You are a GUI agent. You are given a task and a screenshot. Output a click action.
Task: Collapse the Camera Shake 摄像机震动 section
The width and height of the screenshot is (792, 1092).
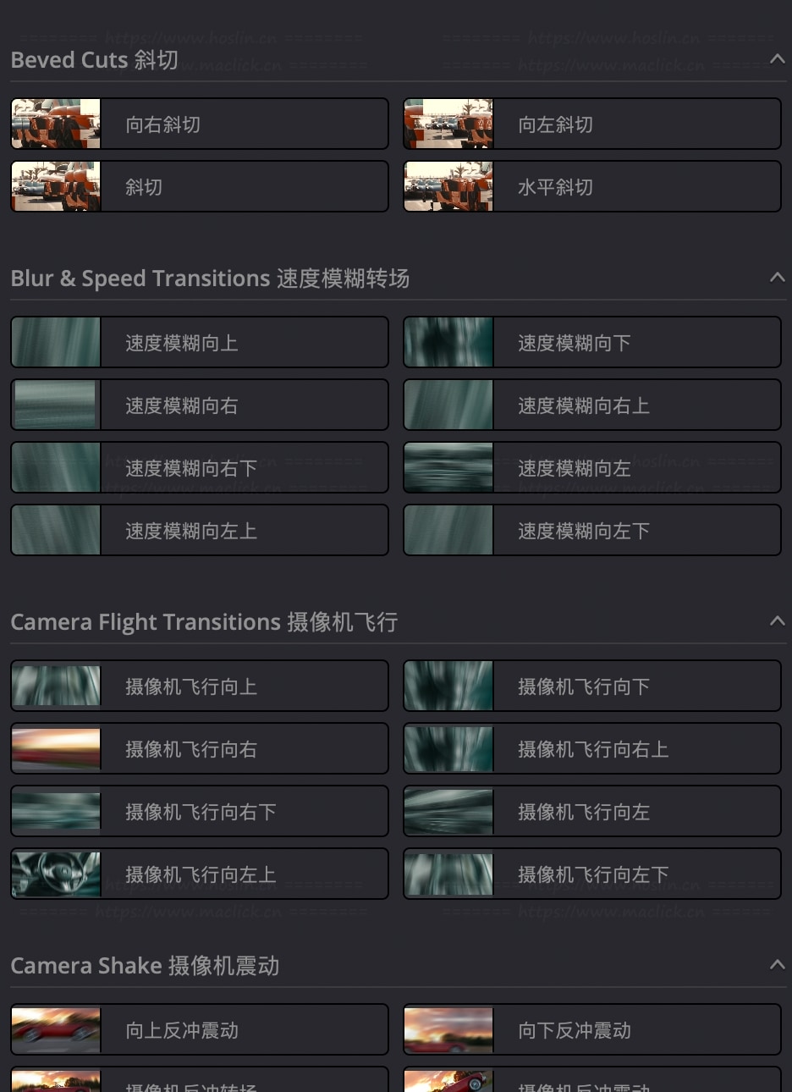click(777, 965)
